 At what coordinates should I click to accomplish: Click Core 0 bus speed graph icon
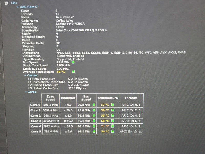point(94,105)
